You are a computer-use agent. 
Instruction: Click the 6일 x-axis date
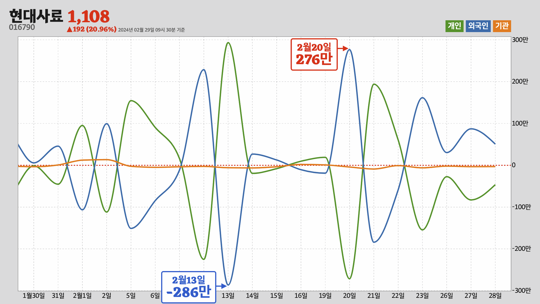point(155,296)
